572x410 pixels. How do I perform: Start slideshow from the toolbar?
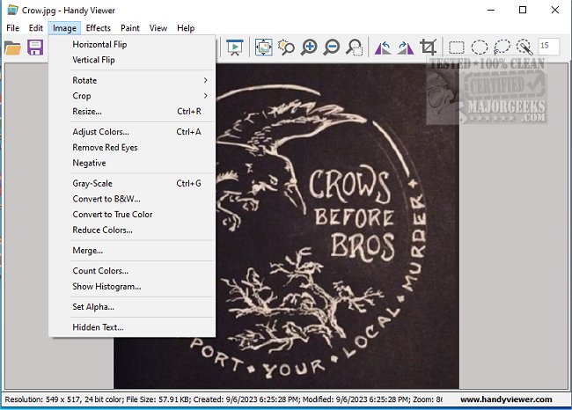235,48
